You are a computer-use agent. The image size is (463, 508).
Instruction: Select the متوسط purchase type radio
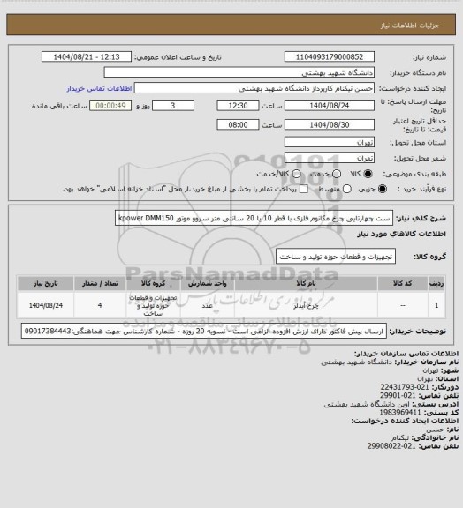point(346,189)
